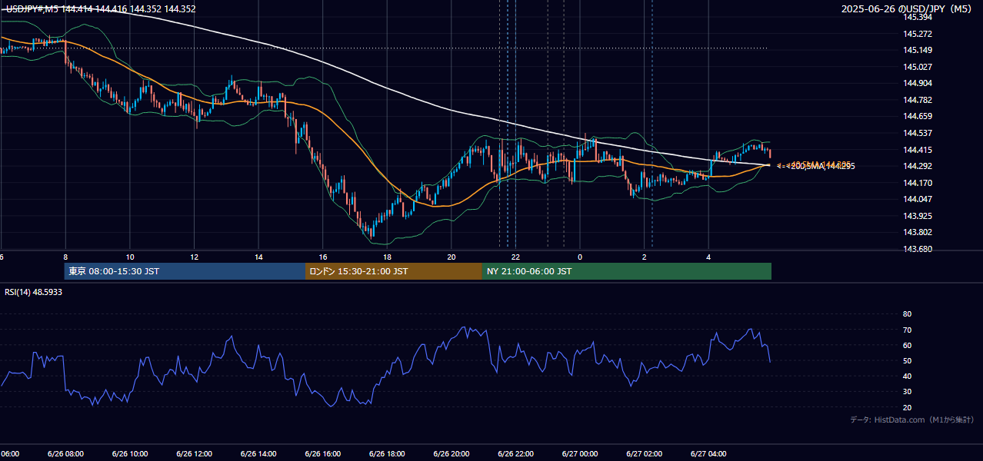Click the 6/26 08:00 bottom time label
Viewport: 983px width, 461px height.
tap(65, 453)
